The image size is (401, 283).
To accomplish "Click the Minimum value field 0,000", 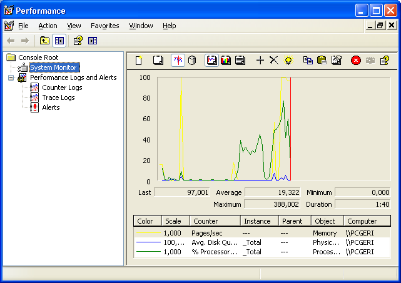I will (x=363, y=192).
